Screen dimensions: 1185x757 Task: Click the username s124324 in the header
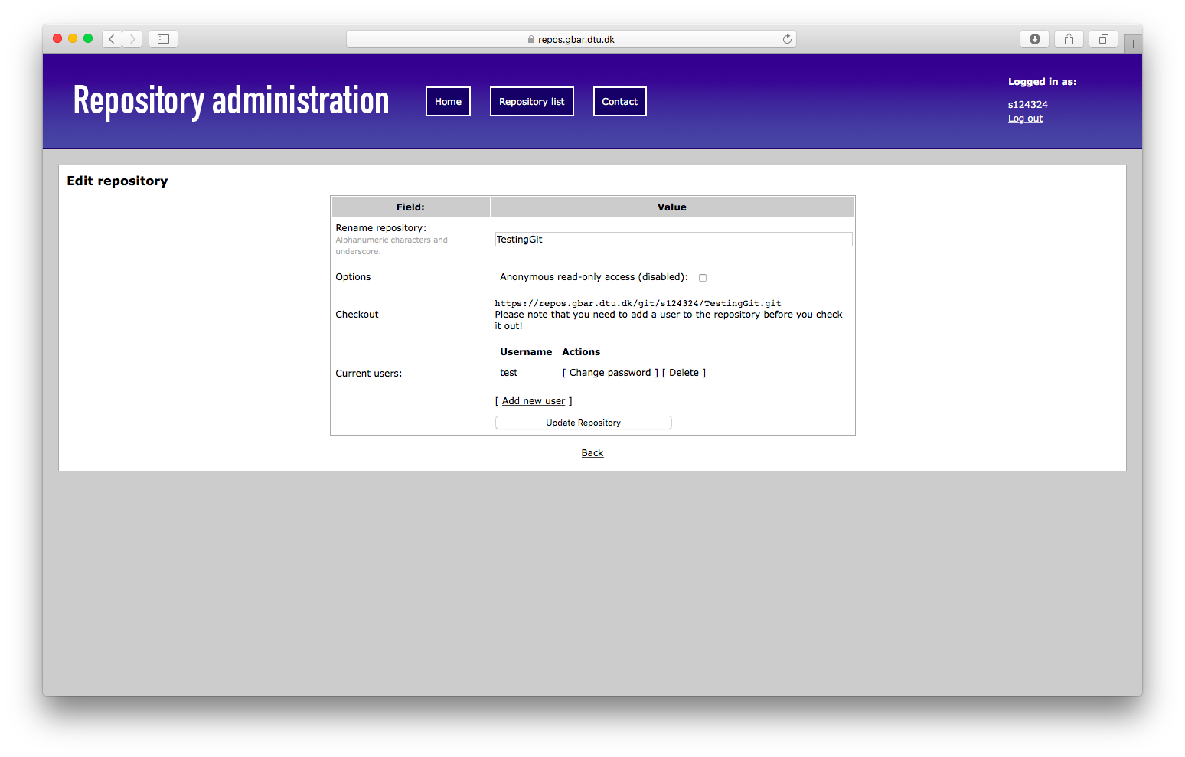coord(1027,105)
